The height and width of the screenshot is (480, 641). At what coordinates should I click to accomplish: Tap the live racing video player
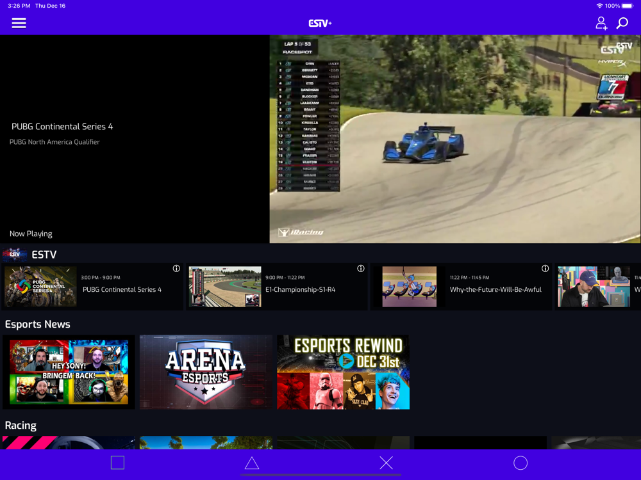(x=455, y=139)
